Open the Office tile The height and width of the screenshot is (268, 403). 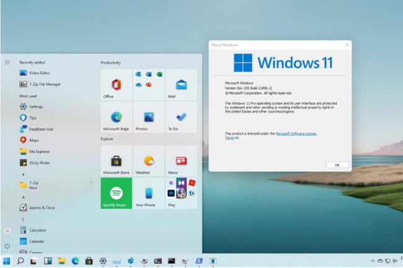coord(116,85)
